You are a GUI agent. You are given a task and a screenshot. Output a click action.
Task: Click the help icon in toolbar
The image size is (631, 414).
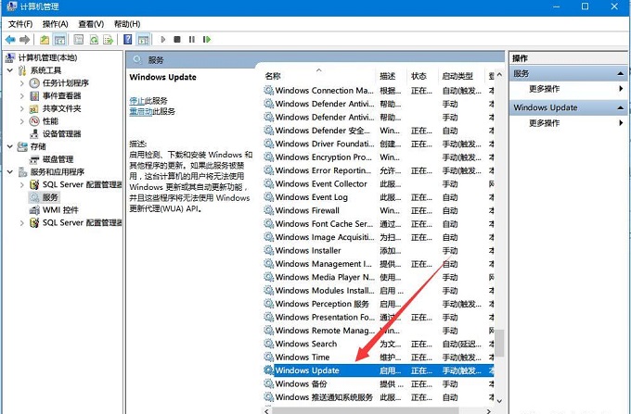click(126, 40)
